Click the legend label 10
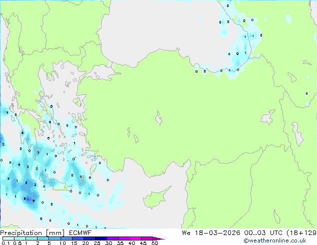This screenshot has width=317, height=245. pos(62,243)
